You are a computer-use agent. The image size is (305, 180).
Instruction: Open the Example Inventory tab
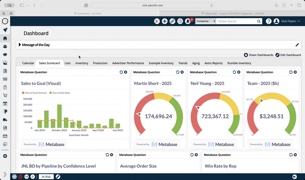click(161, 63)
